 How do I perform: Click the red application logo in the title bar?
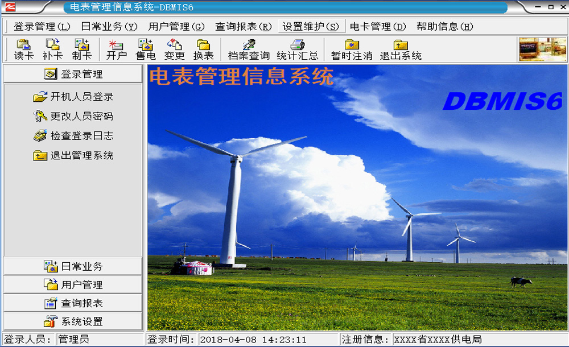coord(10,6)
